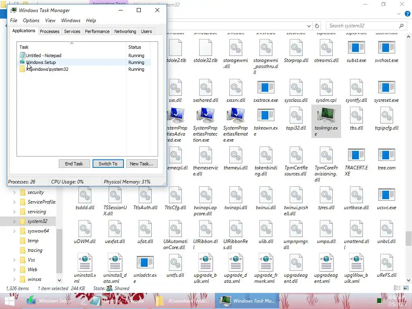
Task: Select the TRACERT.EXE file icon
Action: click(x=356, y=155)
